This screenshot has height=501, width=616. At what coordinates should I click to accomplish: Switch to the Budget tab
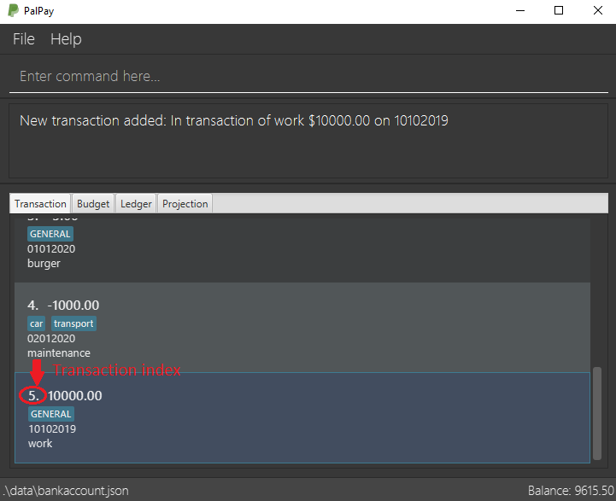[93, 204]
